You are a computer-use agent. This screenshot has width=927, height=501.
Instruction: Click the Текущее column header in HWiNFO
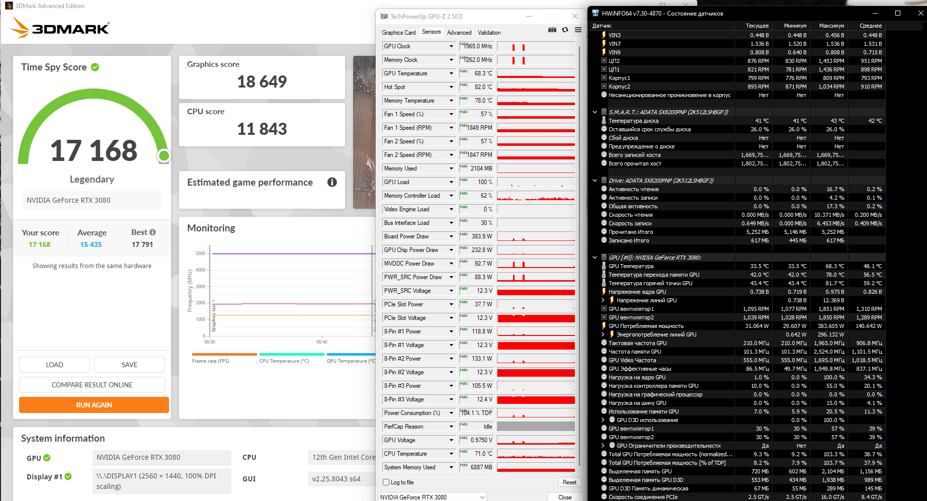(x=753, y=26)
